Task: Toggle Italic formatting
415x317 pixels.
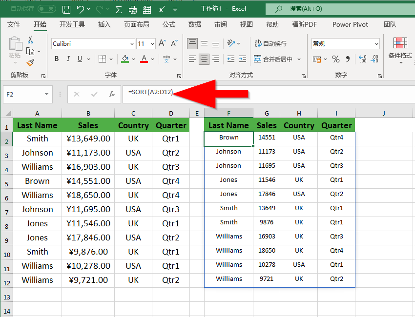Action: click(x=68, y=59)
